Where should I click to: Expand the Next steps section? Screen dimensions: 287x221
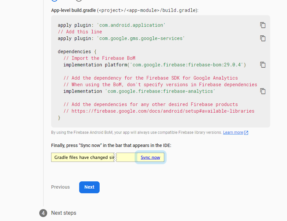click(x=64, y=213)
